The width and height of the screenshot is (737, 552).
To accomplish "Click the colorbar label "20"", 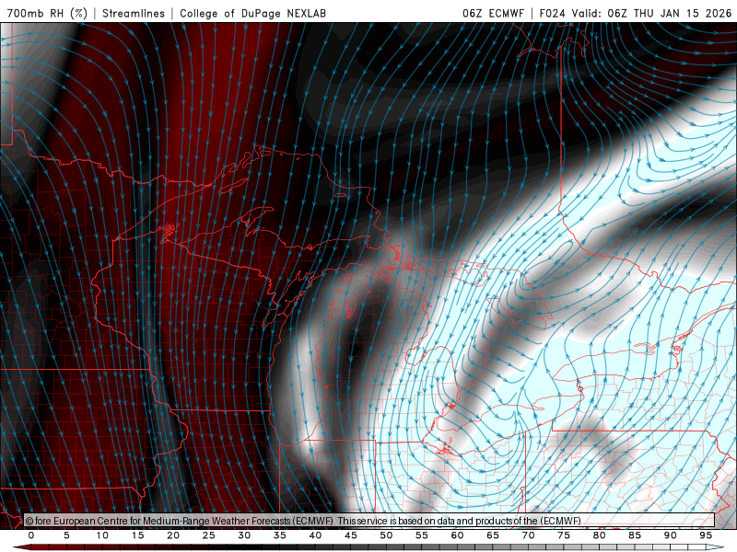I will pyautogui.click(x=173, y=535).
